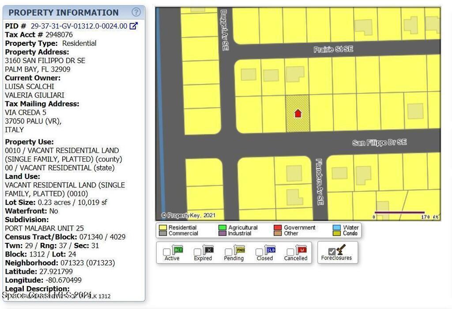Uncheck the Foreclosures checkbox

click(331, 251)
